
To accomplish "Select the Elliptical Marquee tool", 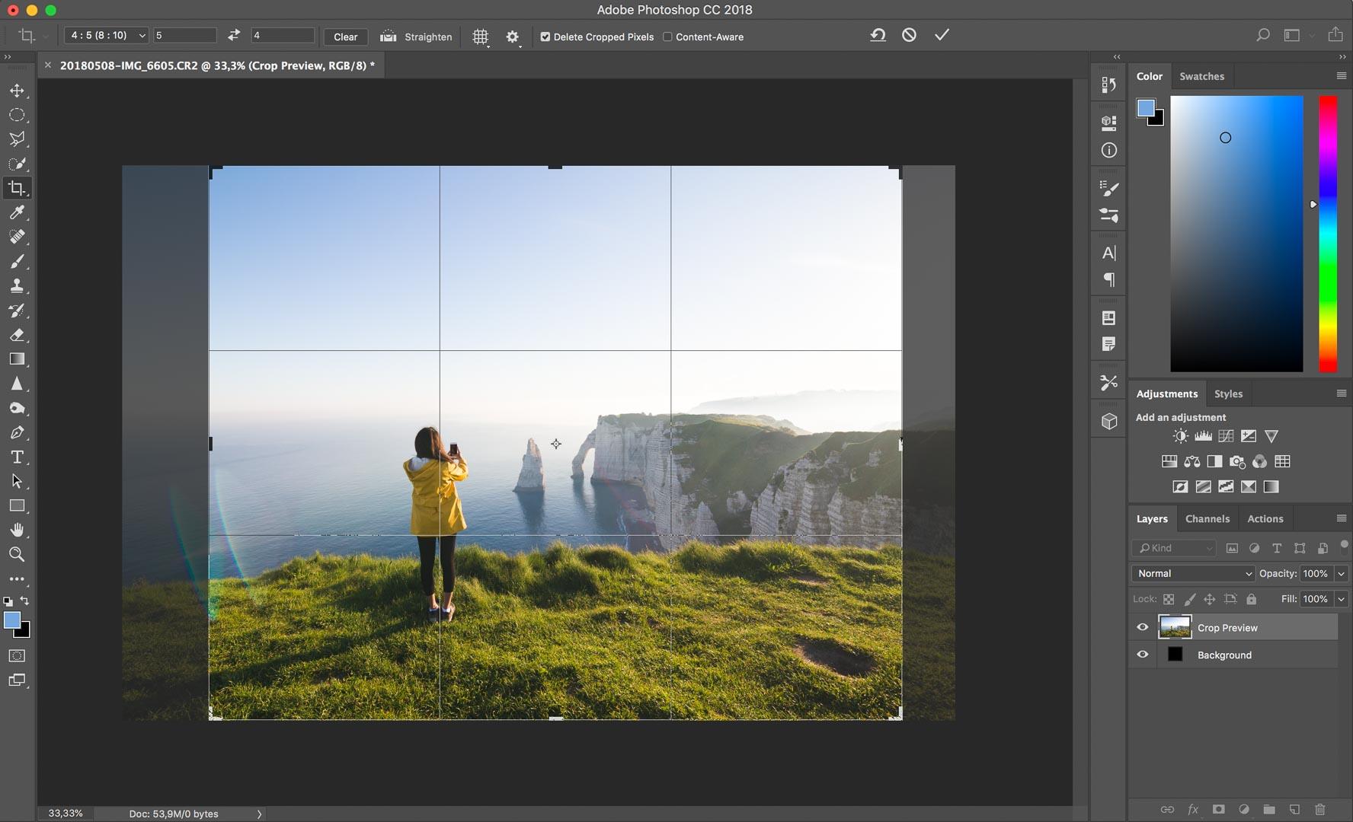I will [x=17, y=115].
